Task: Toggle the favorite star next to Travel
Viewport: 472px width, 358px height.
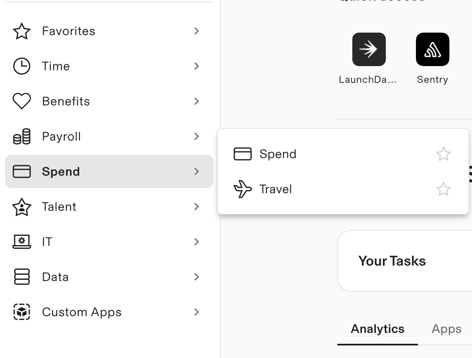Action: (443, 189)
